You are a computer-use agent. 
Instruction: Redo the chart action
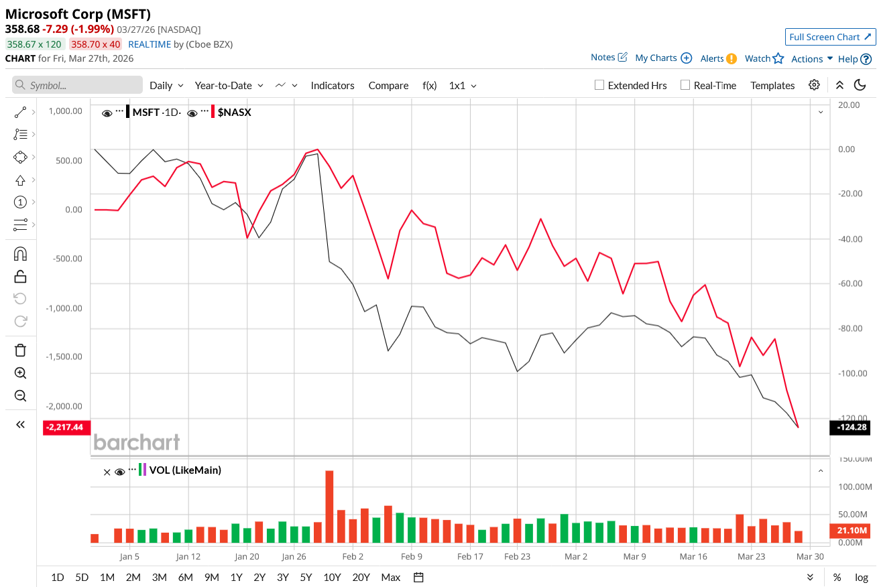click(x=20, y=321)
